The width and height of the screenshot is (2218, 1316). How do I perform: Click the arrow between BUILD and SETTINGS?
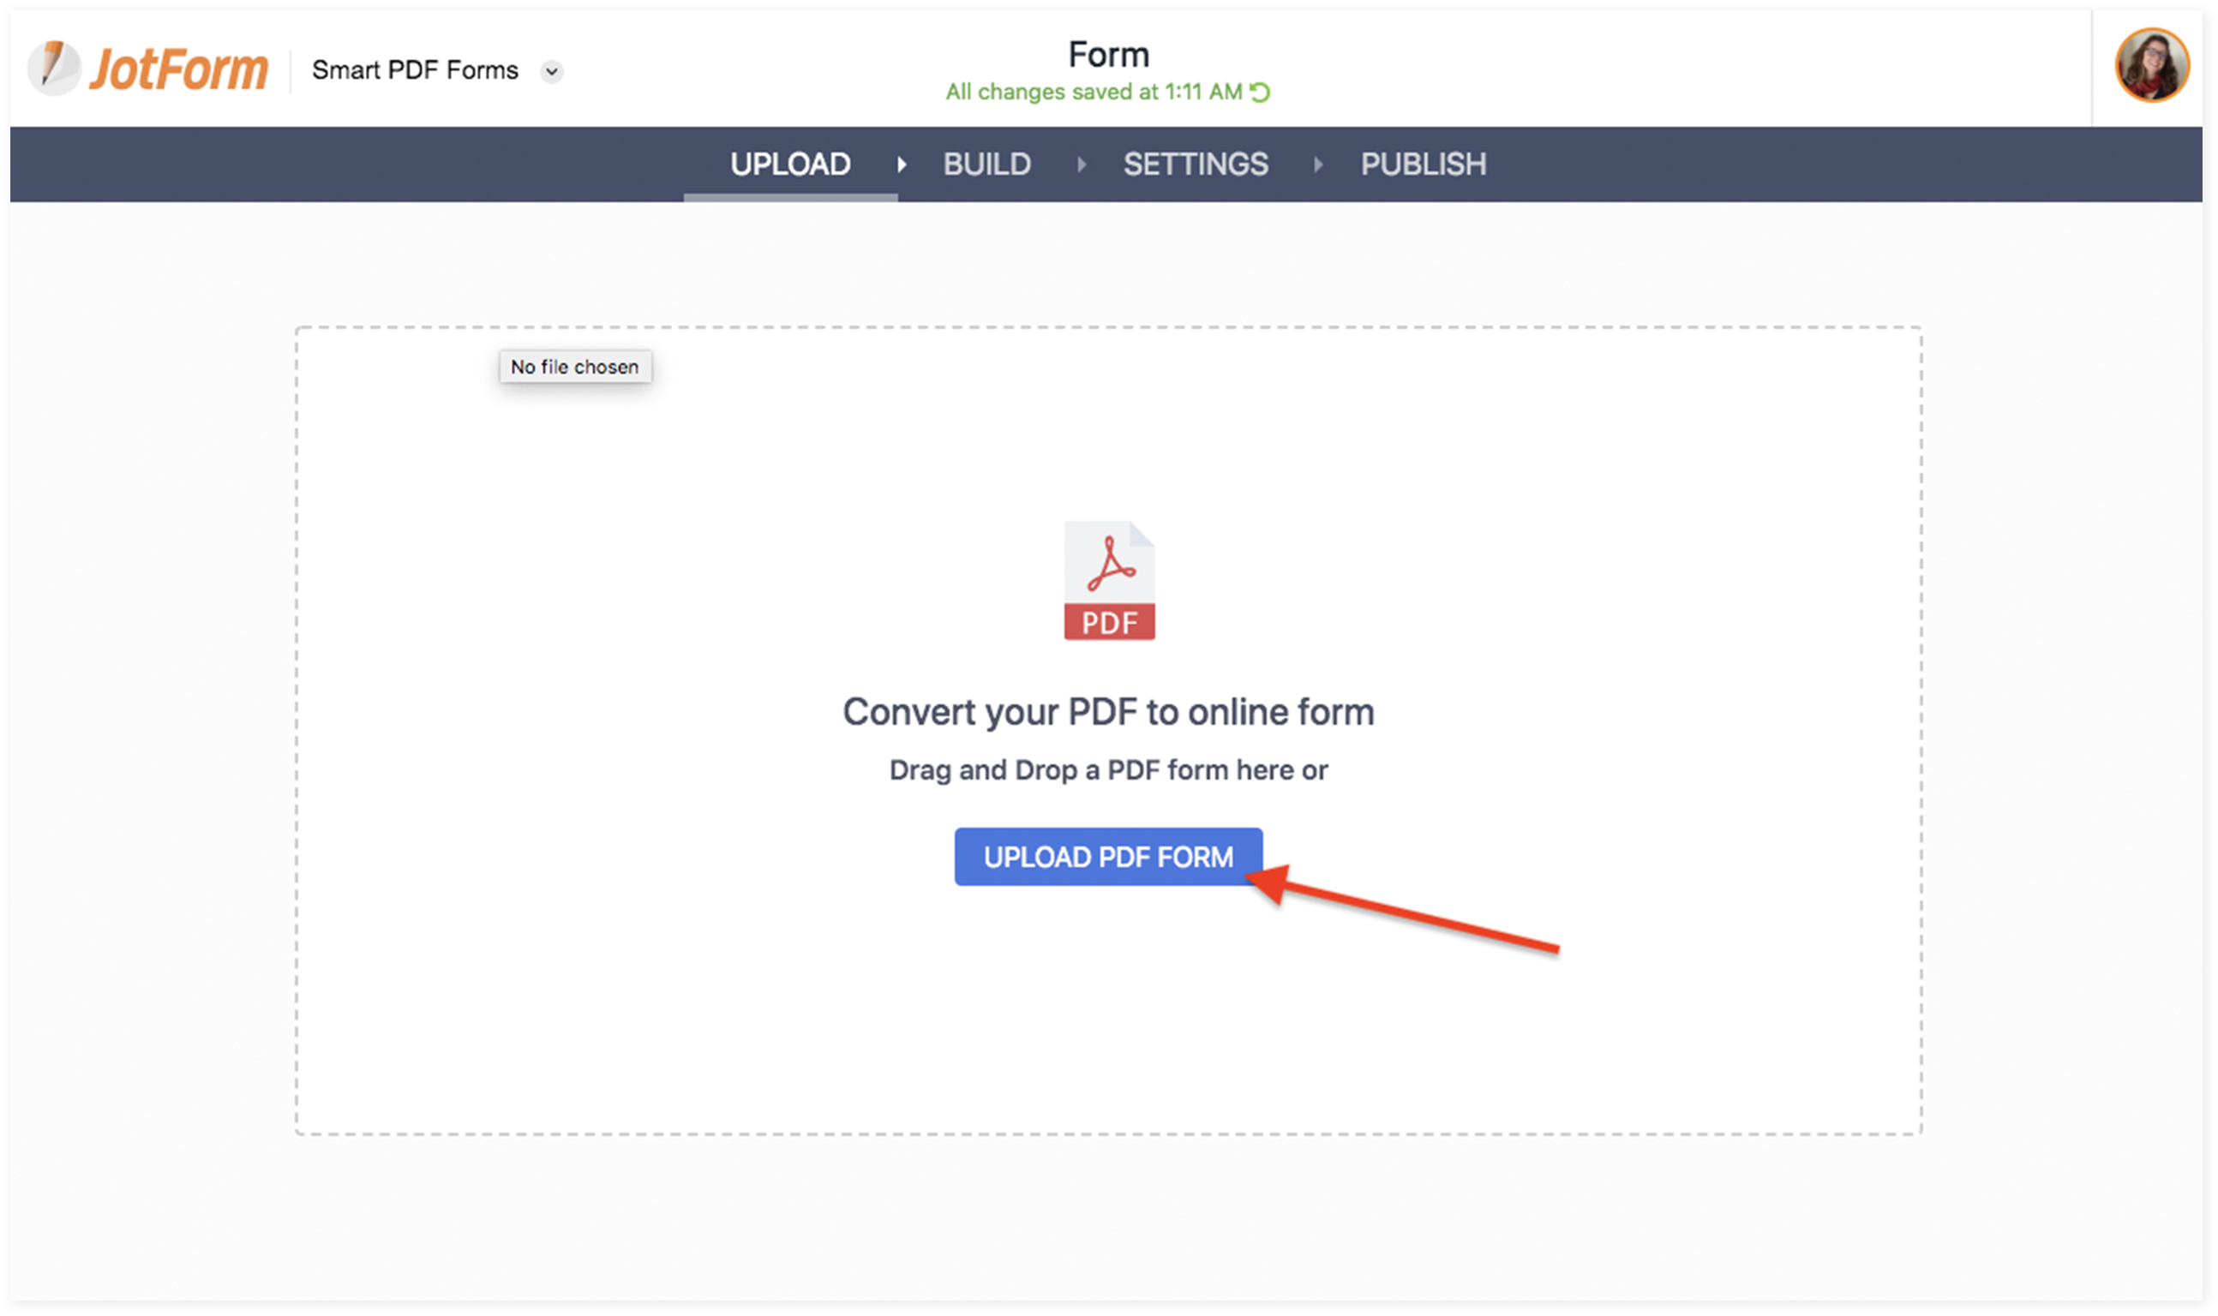click(x=1080, y=164)
